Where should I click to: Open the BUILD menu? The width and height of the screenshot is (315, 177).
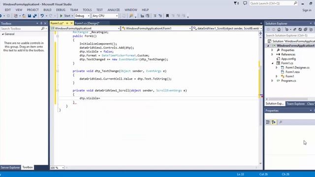(47, 10)
